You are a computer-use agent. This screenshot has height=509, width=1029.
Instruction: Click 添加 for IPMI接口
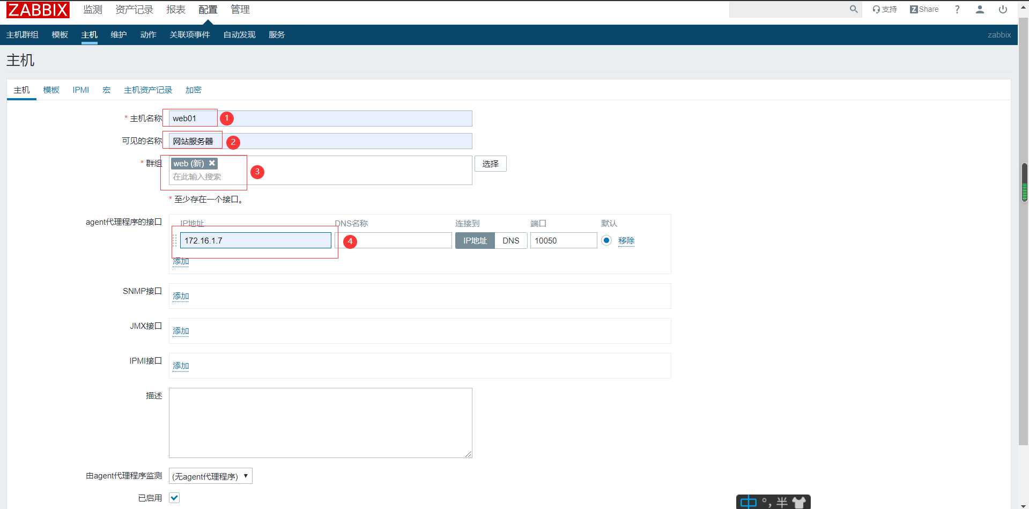(181, 366)
